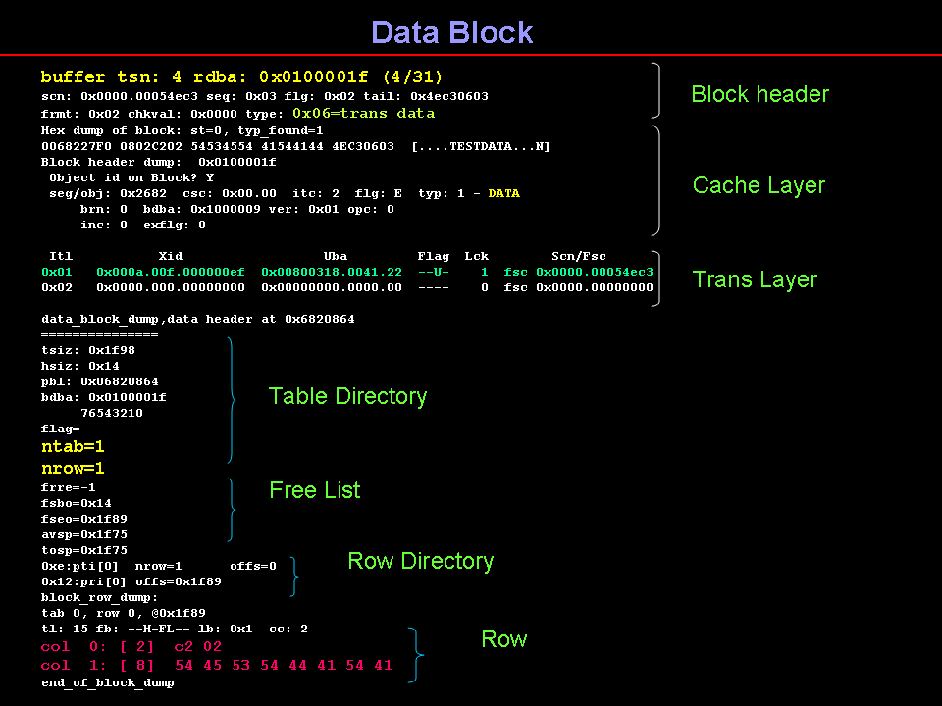This screenshot has width=942, height=706.
Task: Select the "Trans Layer" annotation label
Action: coord(755,279)
